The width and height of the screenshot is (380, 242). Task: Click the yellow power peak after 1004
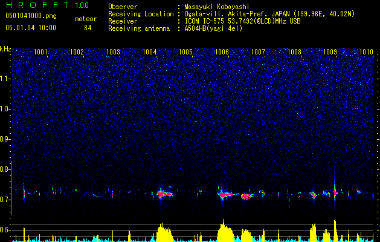(x=164, y=232)
